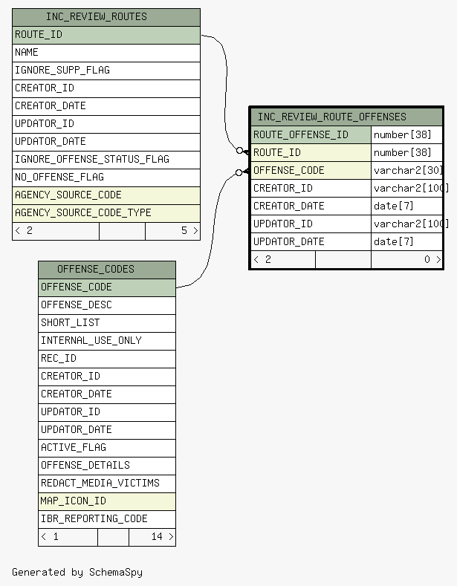The height and width of the screenshot is (586, 457).
Task: Click the date[7] type of CREATOR_DATE
Action: tap(407, 206)
